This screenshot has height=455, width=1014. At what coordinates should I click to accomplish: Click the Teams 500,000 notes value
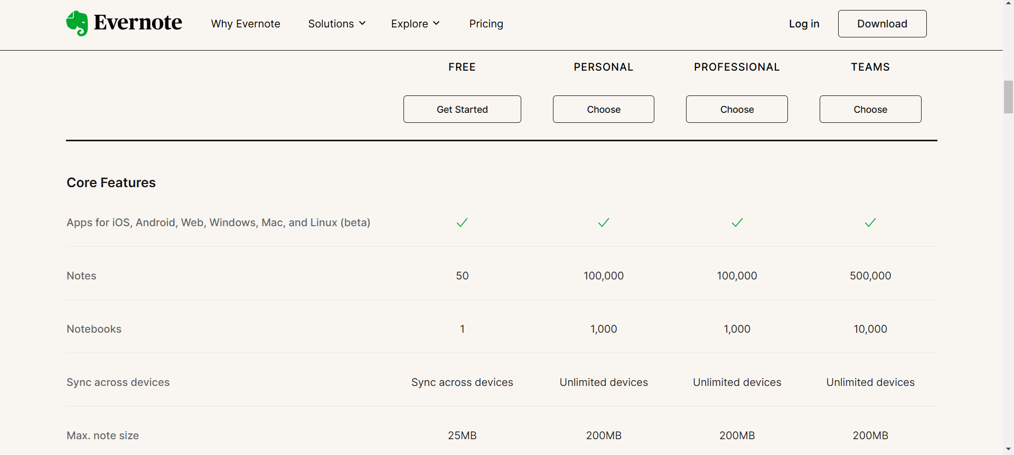870,276
